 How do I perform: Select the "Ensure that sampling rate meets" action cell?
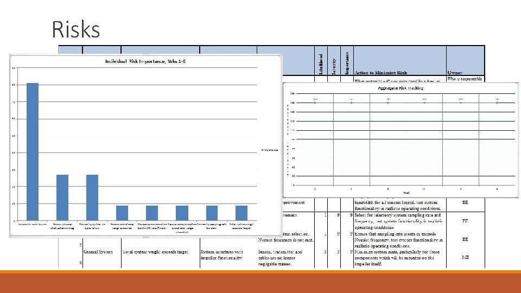(398, 240)
